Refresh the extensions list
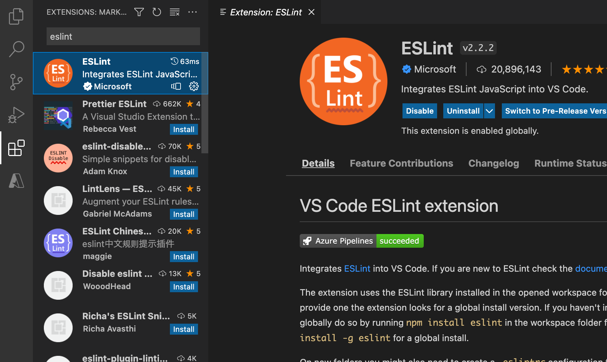This screenshot has height=362, width=607. coord(157,12)
